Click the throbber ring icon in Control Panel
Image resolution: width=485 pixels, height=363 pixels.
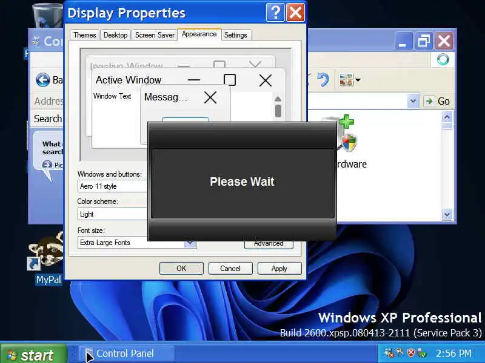[443, 59]
